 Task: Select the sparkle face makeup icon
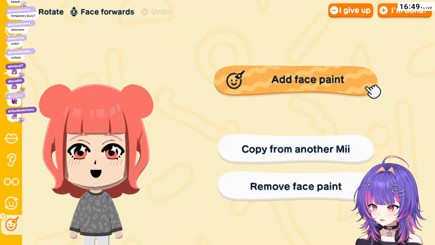coord(11,203)
